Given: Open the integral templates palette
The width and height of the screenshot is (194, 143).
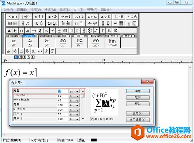Looking at the screenshot, I should point(66,23).
